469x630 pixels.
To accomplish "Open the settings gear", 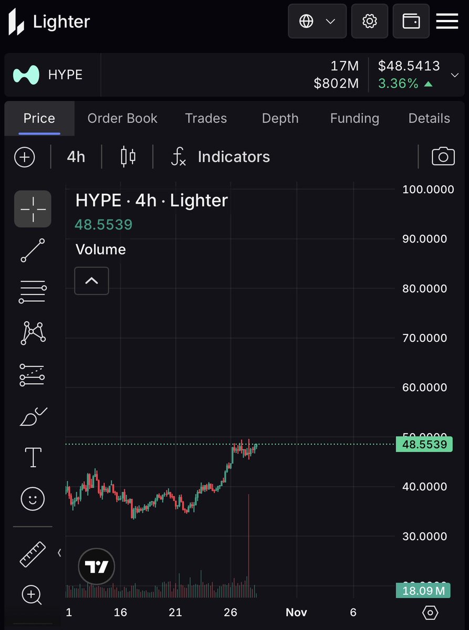I will tap(370, 21).
